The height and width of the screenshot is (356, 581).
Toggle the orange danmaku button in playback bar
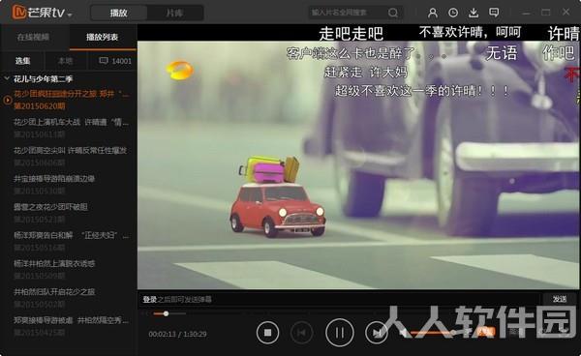(486, 332)
